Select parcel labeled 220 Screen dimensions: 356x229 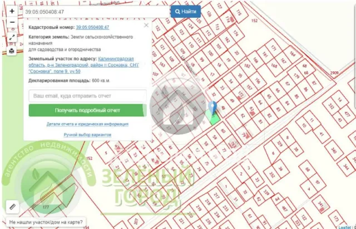point(190,215)
